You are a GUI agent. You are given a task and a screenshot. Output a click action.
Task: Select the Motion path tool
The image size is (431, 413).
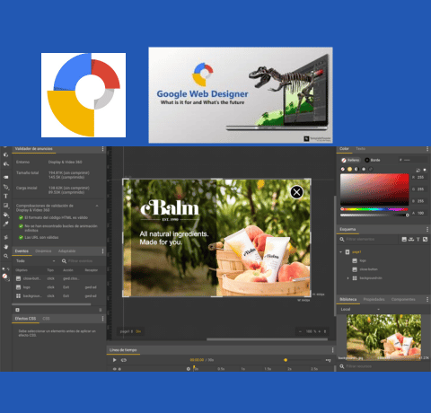pyautogui.click(x=5, y=237)
